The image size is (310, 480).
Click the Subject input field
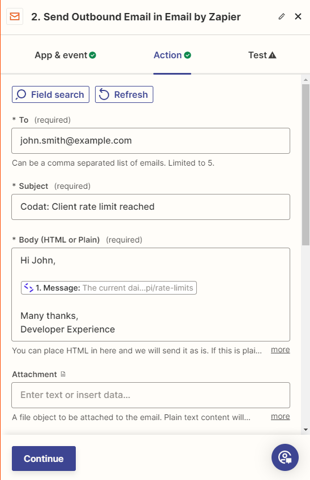pyautogui.click(x=150, y=207)
